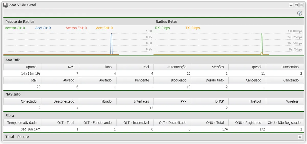Click the Alertado column header
307x144 pixels.
(x=97, y=80)
